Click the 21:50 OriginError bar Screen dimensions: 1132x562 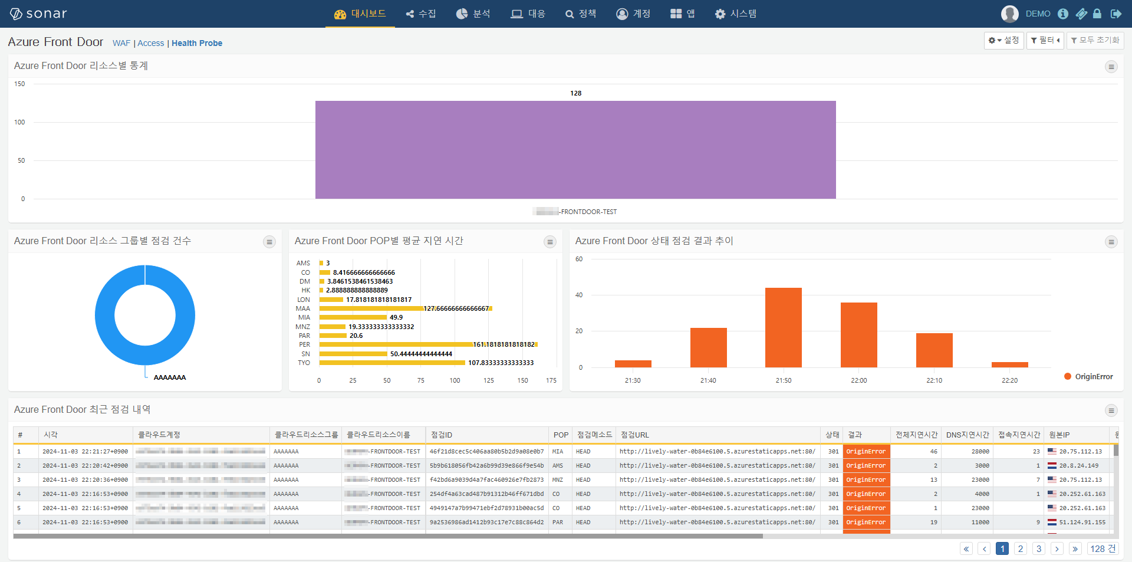click(x=784, y=327)
